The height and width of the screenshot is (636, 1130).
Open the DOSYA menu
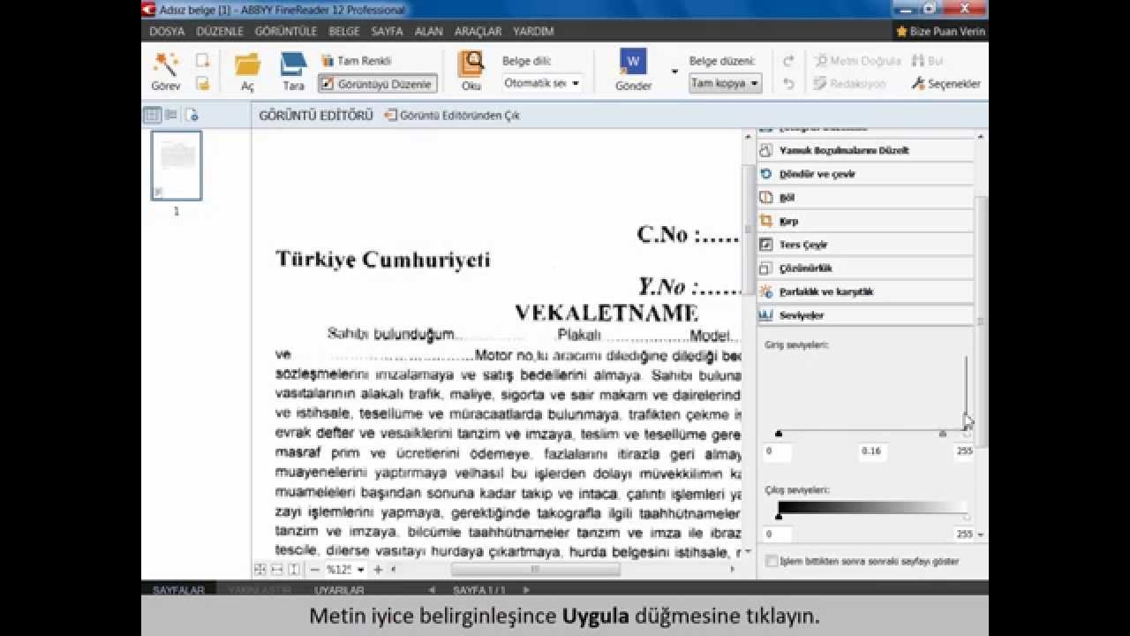point(167,31)
